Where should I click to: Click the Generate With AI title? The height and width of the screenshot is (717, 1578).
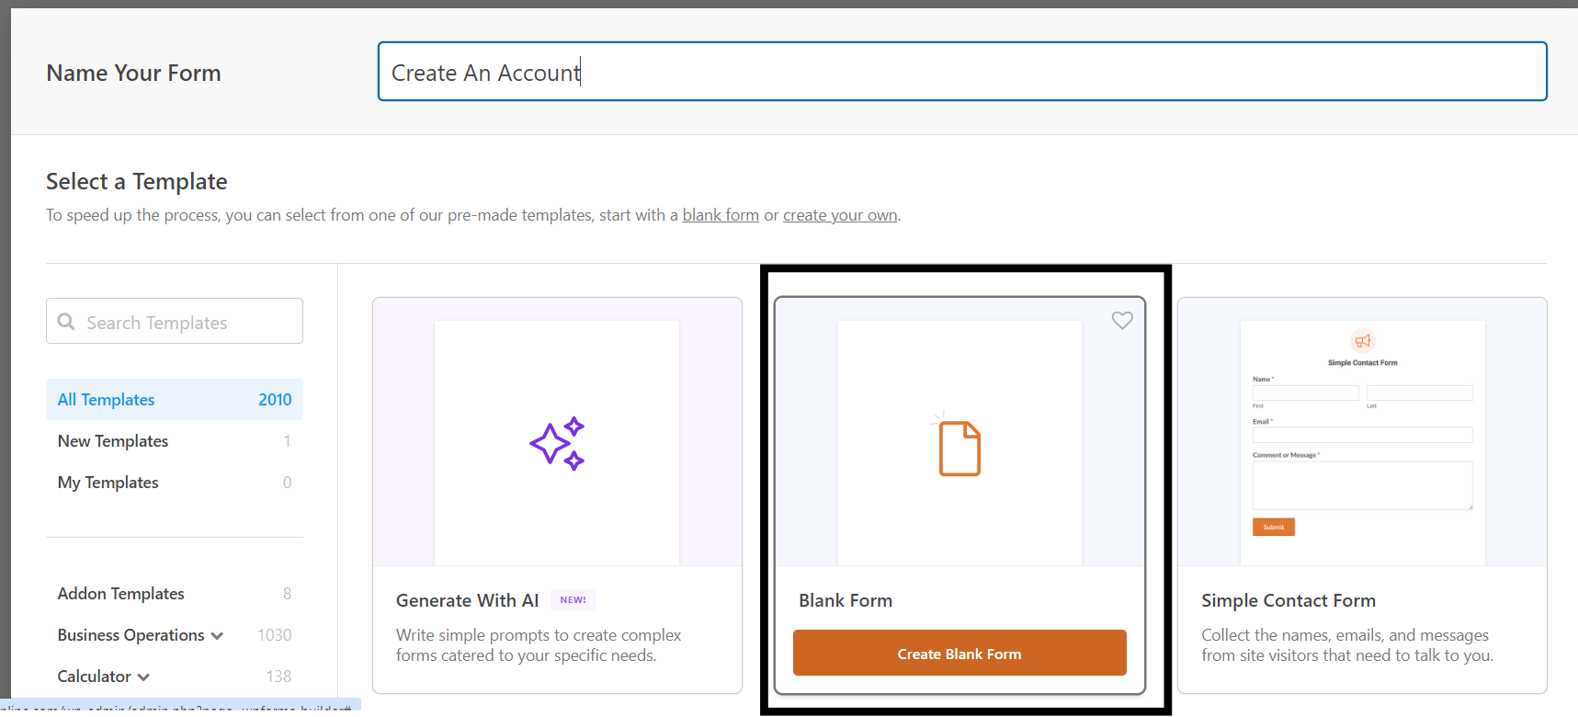(x=467, y=600)
